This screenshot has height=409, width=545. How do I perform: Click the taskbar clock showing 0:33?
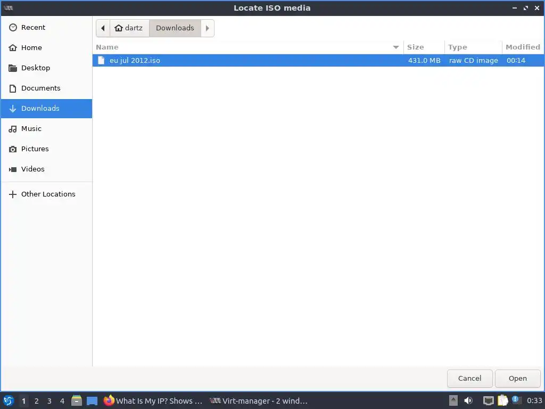pyautogui.click(x=534, y=401)
